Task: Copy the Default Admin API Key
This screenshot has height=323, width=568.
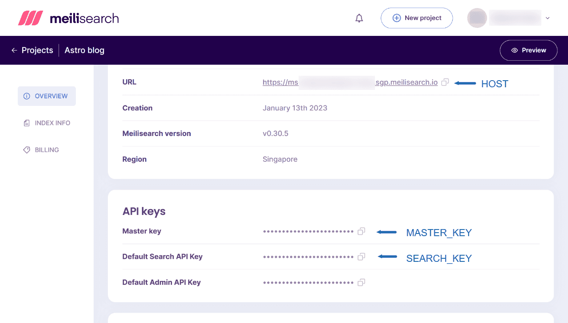Action: pyautogui.click(x=361, y=282)
